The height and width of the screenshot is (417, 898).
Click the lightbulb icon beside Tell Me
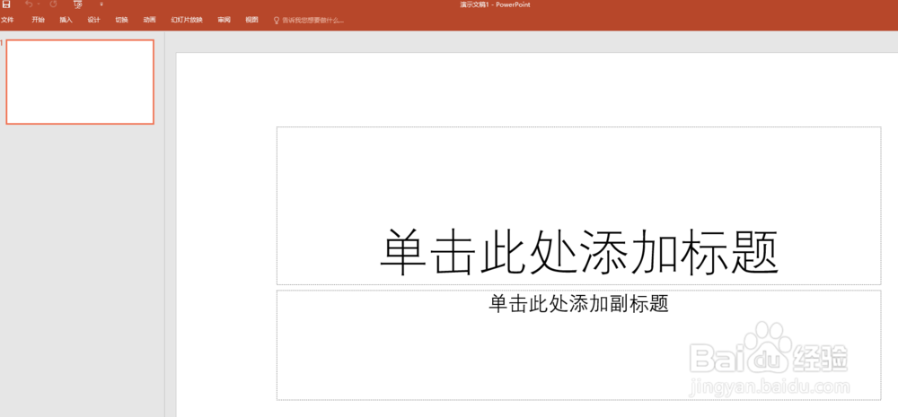click(x=277, y=21)
